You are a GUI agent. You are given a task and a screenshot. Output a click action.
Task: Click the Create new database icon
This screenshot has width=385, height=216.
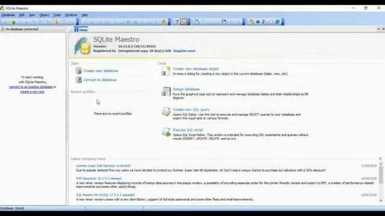click(x=79, y=71)
